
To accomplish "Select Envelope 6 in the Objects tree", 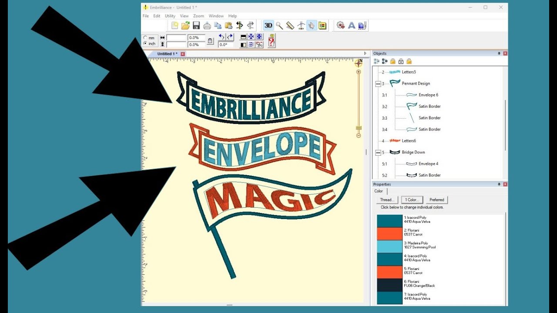I will pos(429,95).
